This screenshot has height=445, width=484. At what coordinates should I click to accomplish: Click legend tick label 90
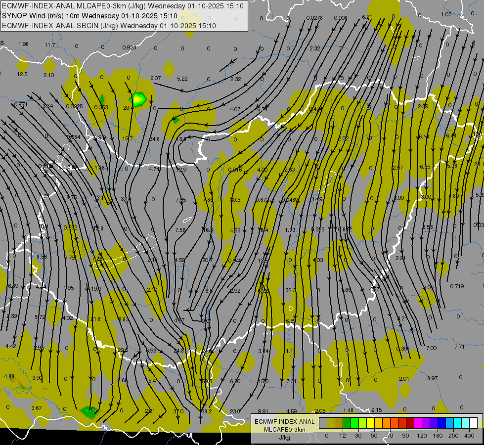pyautogui.click(x=406, y=436)
